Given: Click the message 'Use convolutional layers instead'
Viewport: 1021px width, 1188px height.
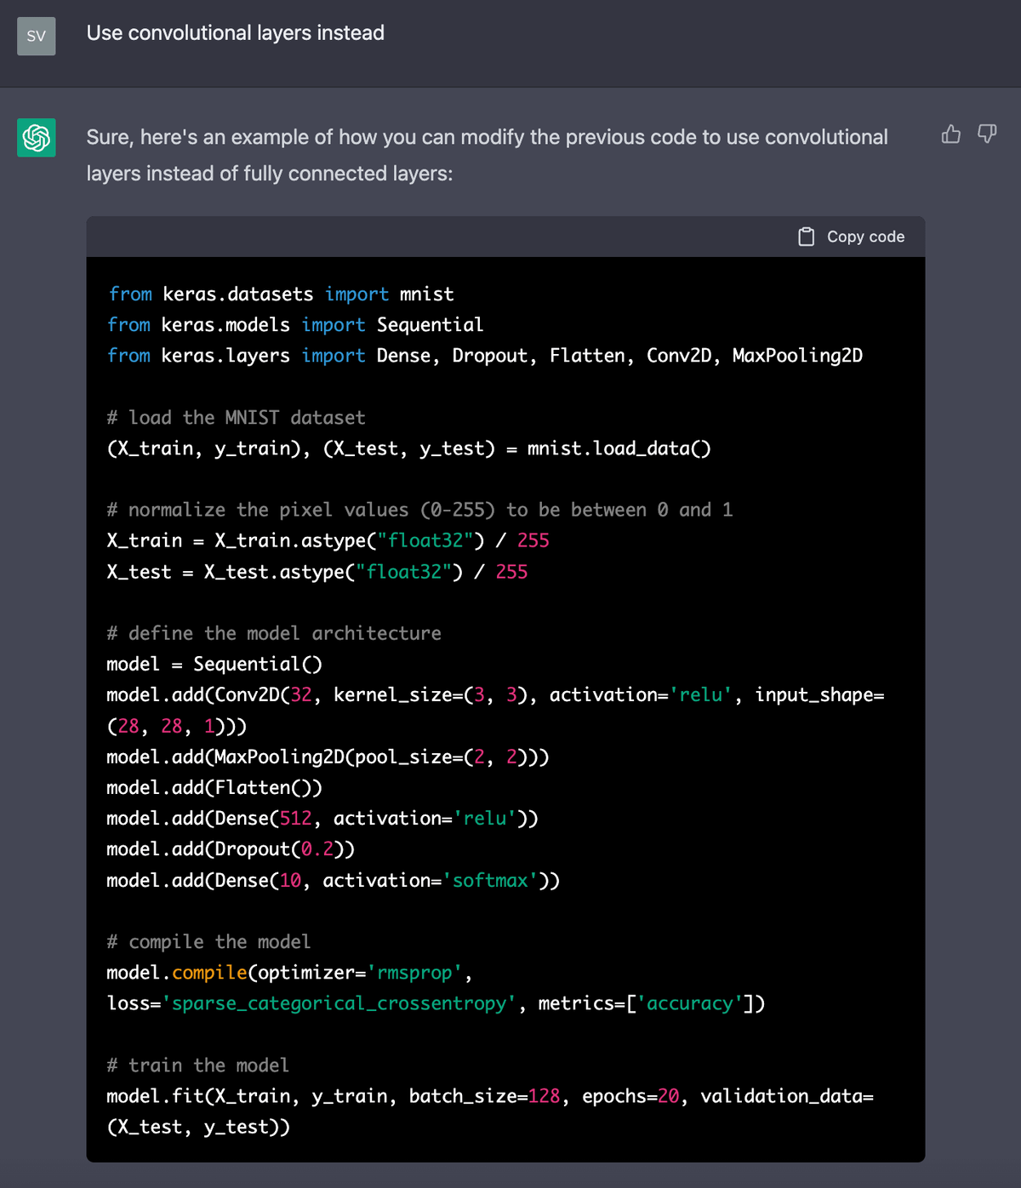Looking at the screenshot, I should pyautogui.click(x=236, y=33).
